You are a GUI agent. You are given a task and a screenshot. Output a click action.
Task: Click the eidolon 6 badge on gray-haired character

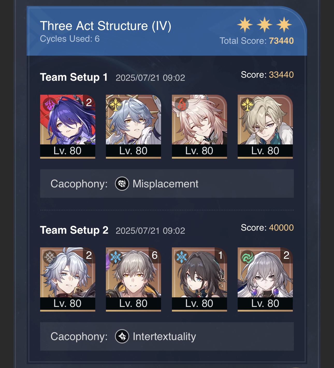[x=155, y=255]
